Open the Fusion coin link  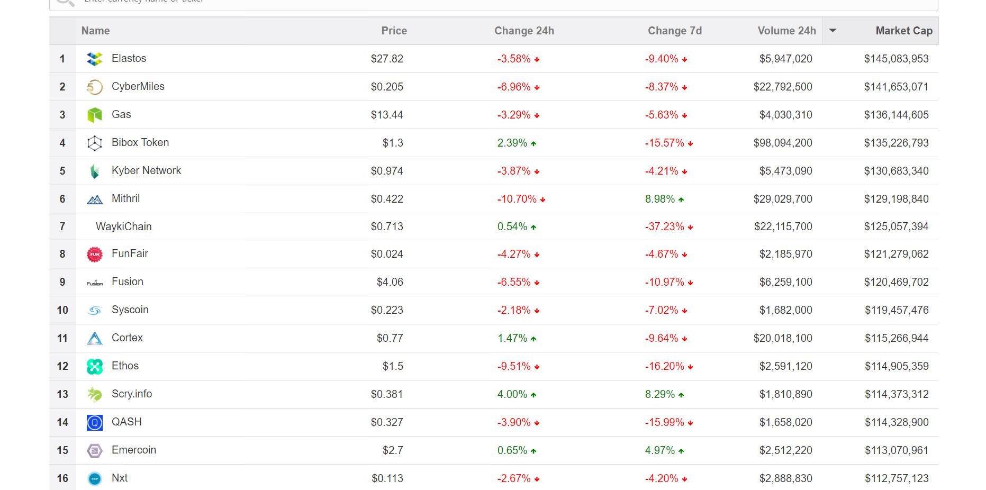pos(127,282)
